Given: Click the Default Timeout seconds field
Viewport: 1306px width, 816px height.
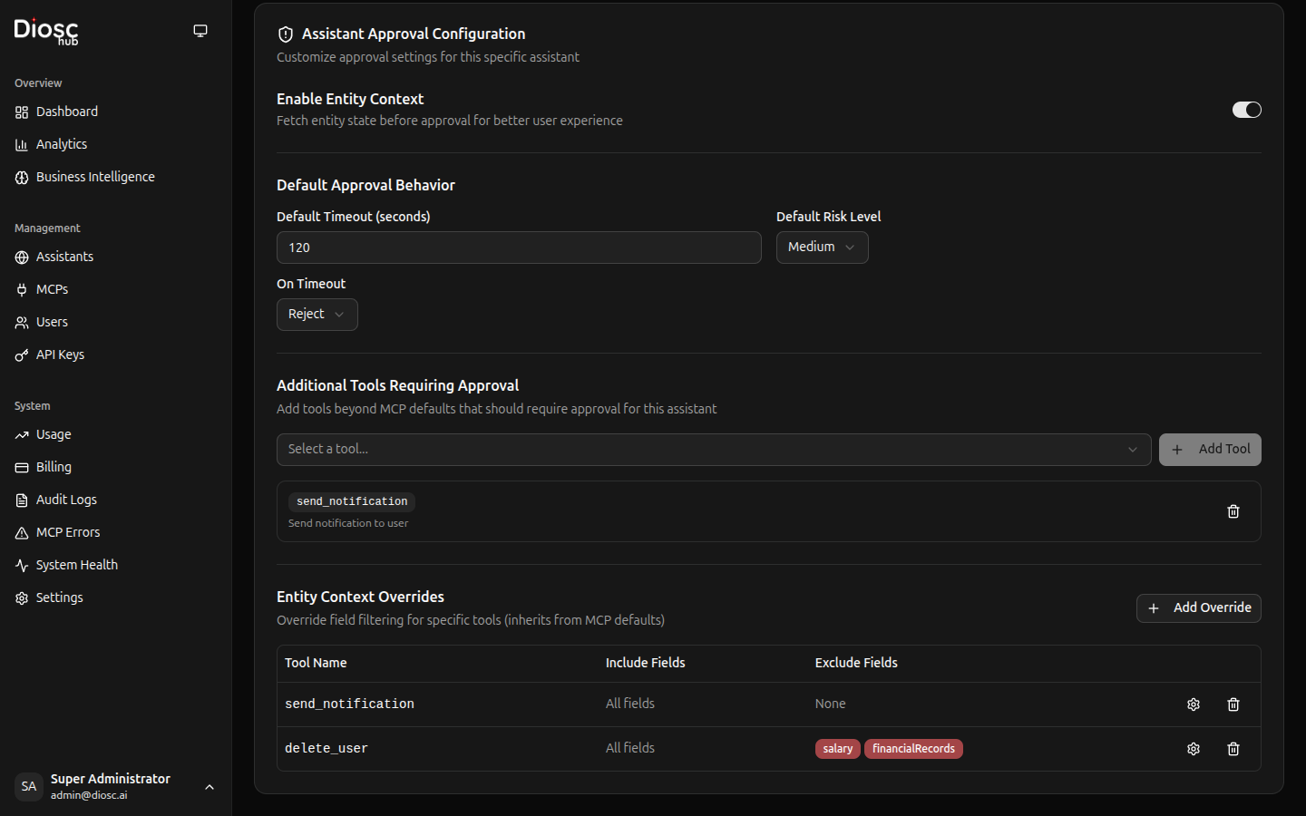Looking at the screenshot, I should coord(518,248).
